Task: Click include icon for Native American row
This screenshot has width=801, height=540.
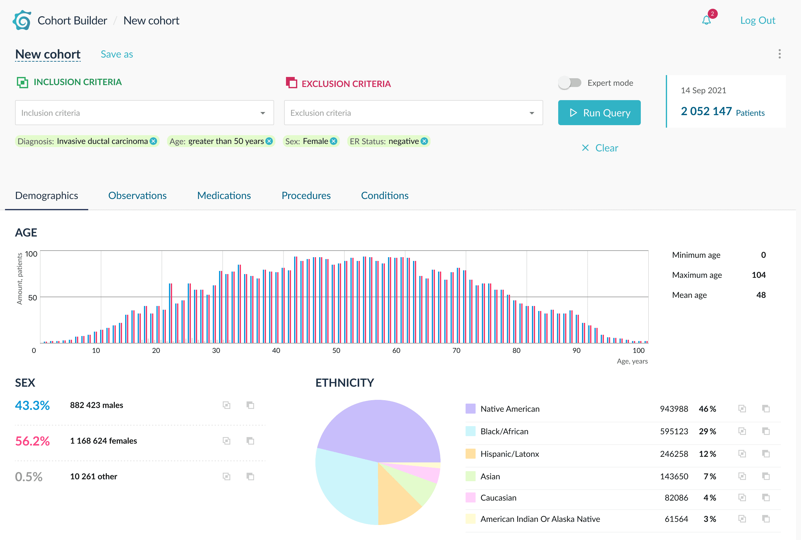Action: tap(742, 409)
